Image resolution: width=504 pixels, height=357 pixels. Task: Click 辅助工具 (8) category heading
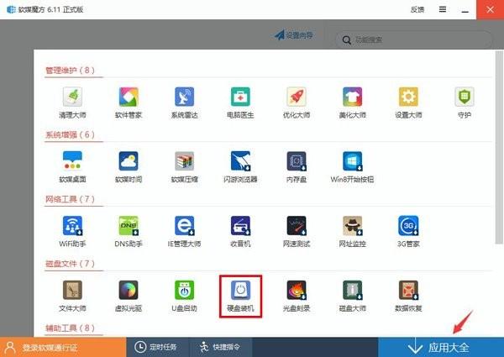point(70,328)
